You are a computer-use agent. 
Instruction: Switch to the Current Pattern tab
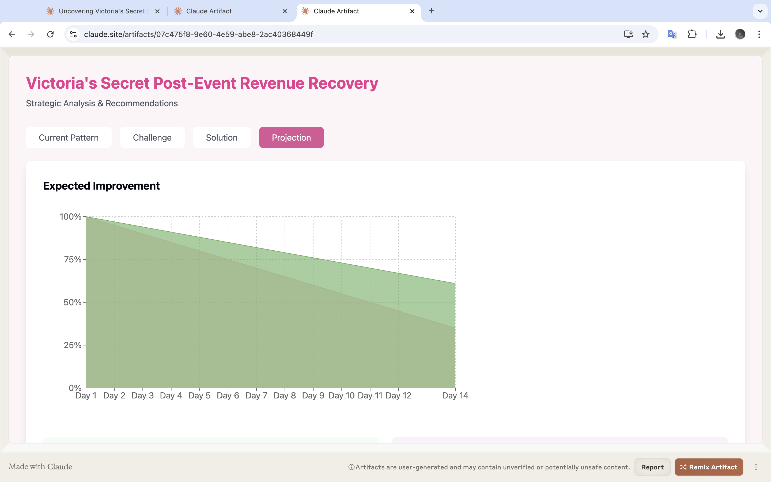click(69, 137)
